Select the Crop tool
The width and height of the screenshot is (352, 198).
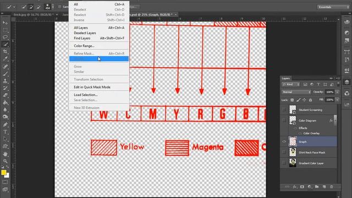click(x=5, y=51)
